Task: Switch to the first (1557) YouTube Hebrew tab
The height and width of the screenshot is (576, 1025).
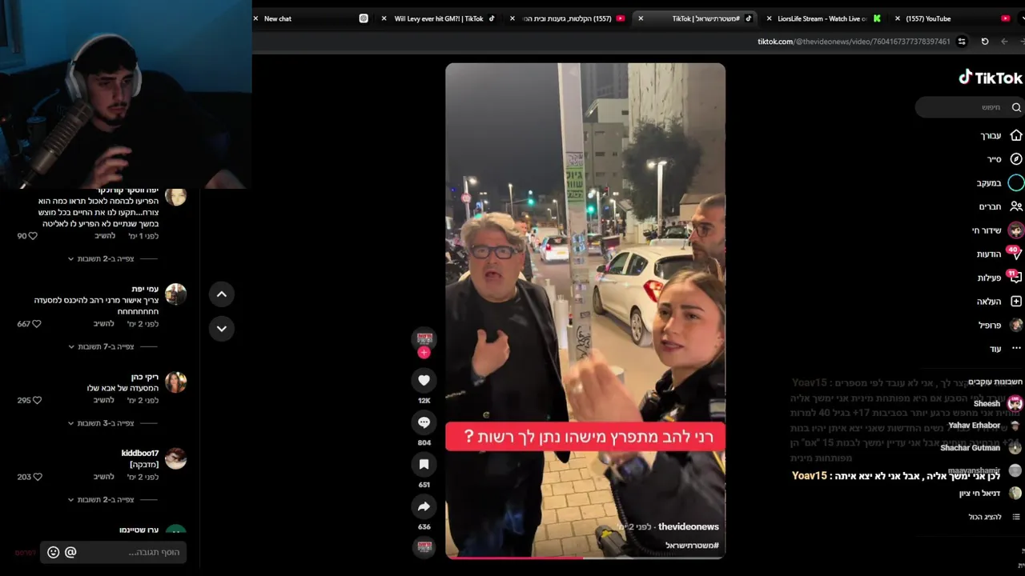Action: click(568, 18)
